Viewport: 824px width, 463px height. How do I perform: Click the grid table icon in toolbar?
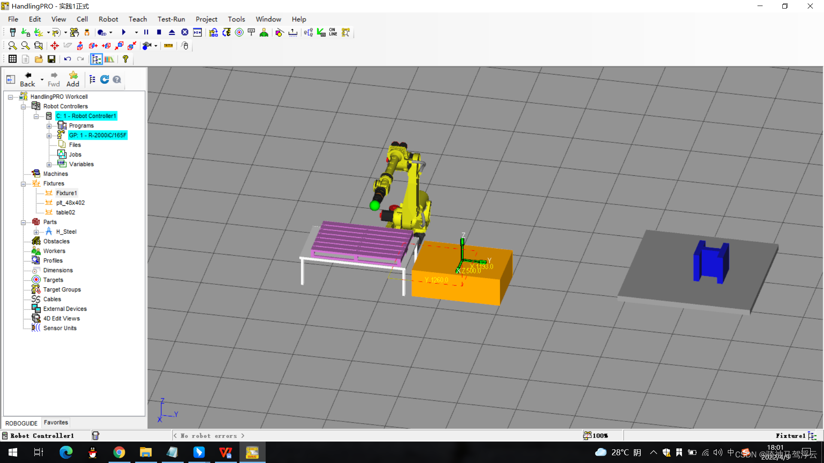click(12, 59)
